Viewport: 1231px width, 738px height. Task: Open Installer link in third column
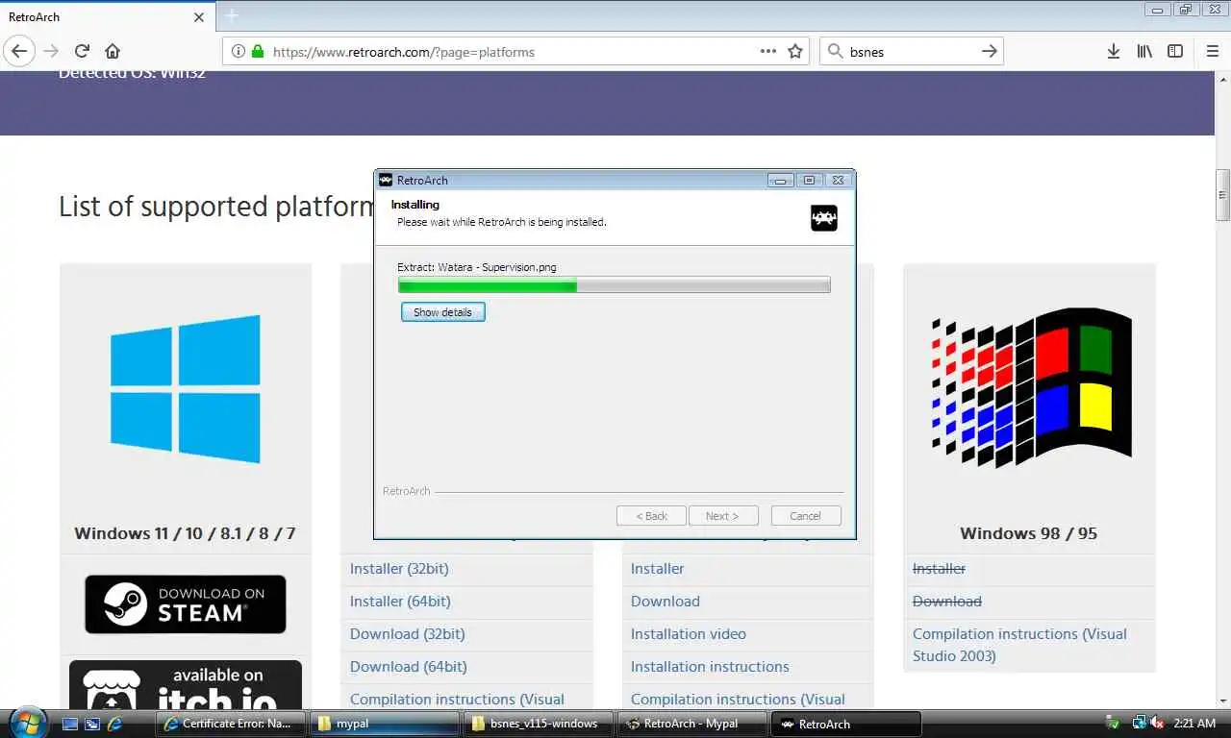[658, 569]
